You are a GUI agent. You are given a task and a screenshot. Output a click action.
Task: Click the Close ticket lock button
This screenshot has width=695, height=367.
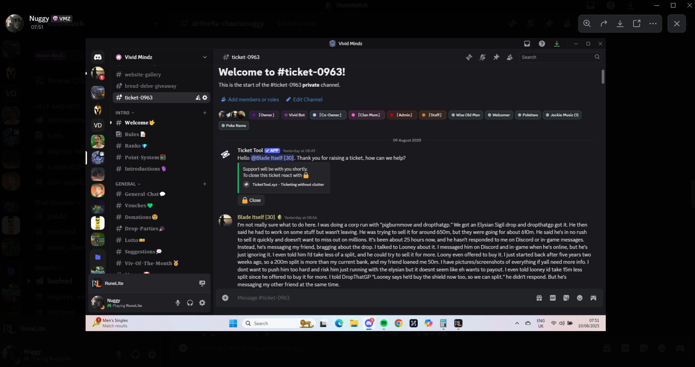251,200
